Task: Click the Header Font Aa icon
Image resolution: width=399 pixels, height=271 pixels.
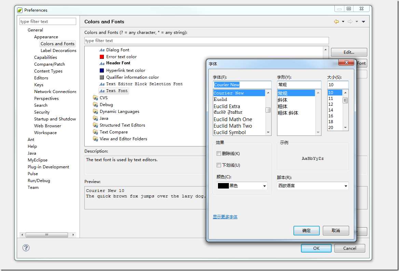Action: click(102, 63)
